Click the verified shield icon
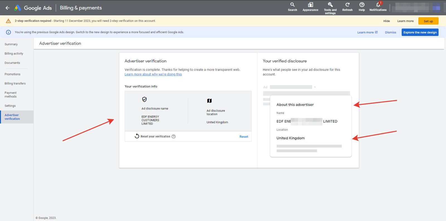This screenshot has width=446, height=221. coord(144,99)
